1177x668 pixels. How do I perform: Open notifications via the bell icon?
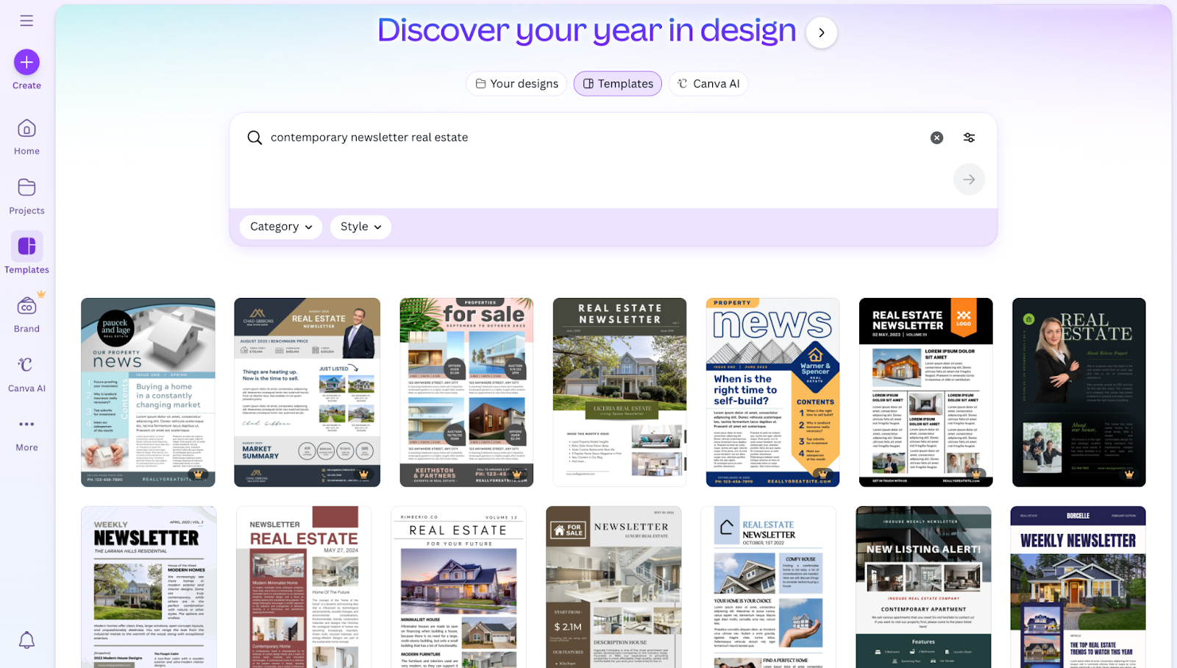tap(27, 641)
